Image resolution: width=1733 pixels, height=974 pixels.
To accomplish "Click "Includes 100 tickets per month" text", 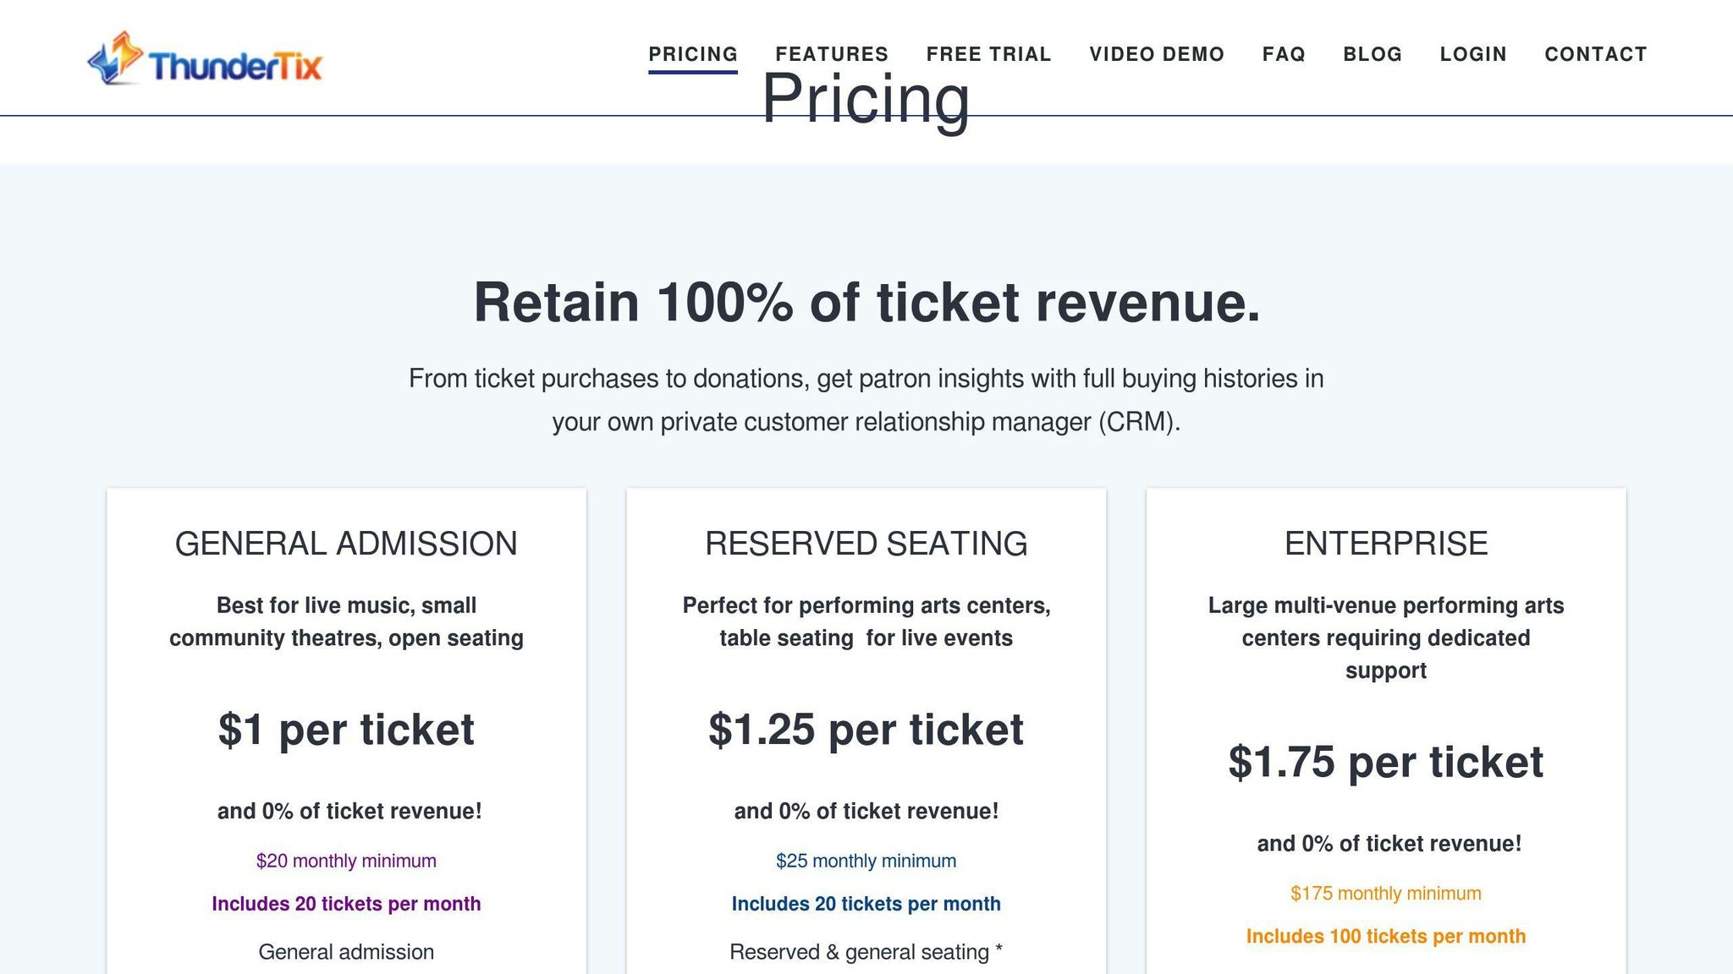I will [1385, 936].
